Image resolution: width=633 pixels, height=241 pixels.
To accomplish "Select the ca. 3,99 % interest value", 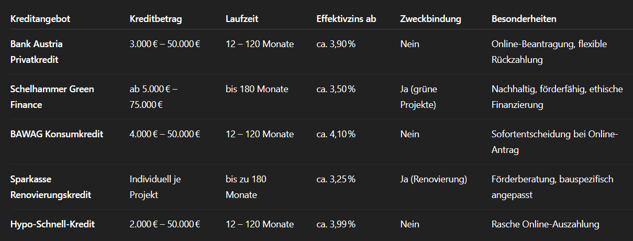I will click(336, 224).
